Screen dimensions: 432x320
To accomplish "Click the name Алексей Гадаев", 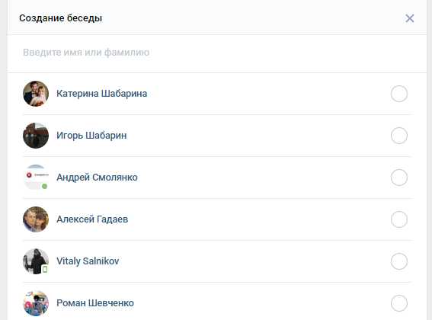I will click(x=92, y=219).
